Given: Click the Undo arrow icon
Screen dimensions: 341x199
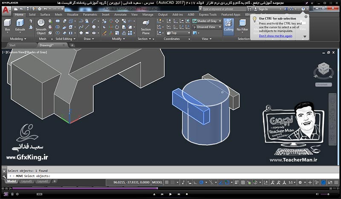Looking at the screenshot, I should pos(45,9).
